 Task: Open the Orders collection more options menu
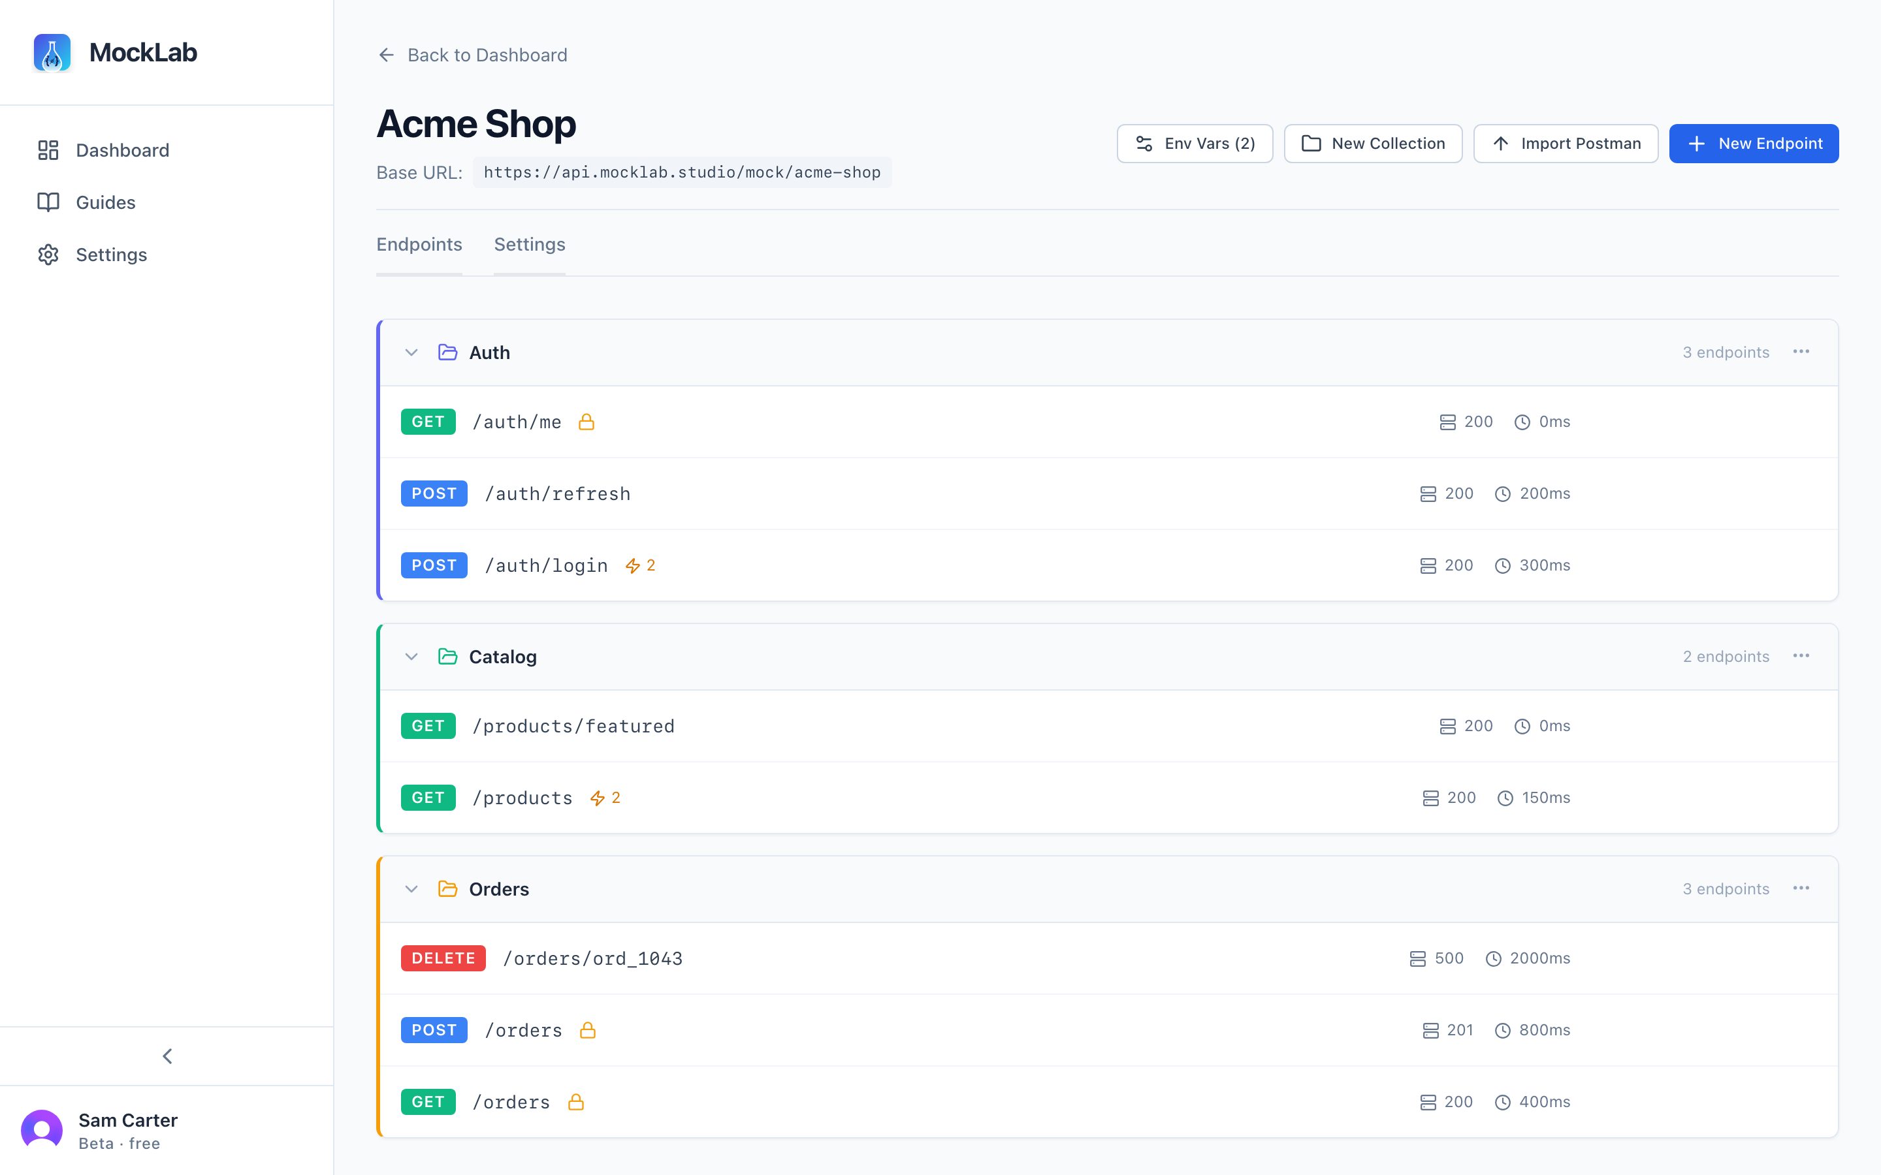pos(1801,889)
